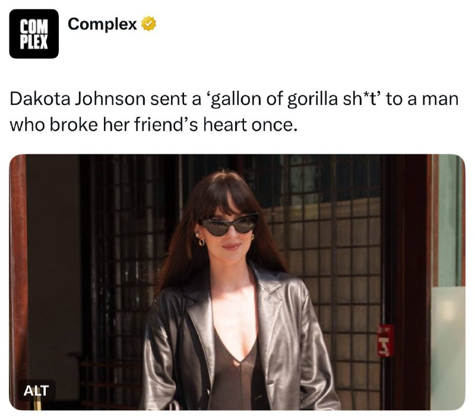The height and width of the screenshot is (419, 475).
Task: Click the word 'COM' in the logo
Action: tap(34, 27)
